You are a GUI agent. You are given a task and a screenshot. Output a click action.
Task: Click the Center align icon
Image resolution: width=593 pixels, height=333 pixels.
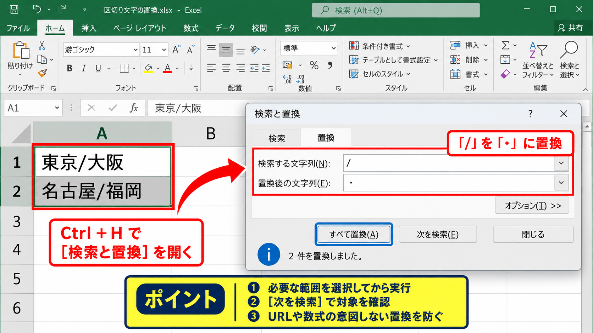(x=226, y=68)
